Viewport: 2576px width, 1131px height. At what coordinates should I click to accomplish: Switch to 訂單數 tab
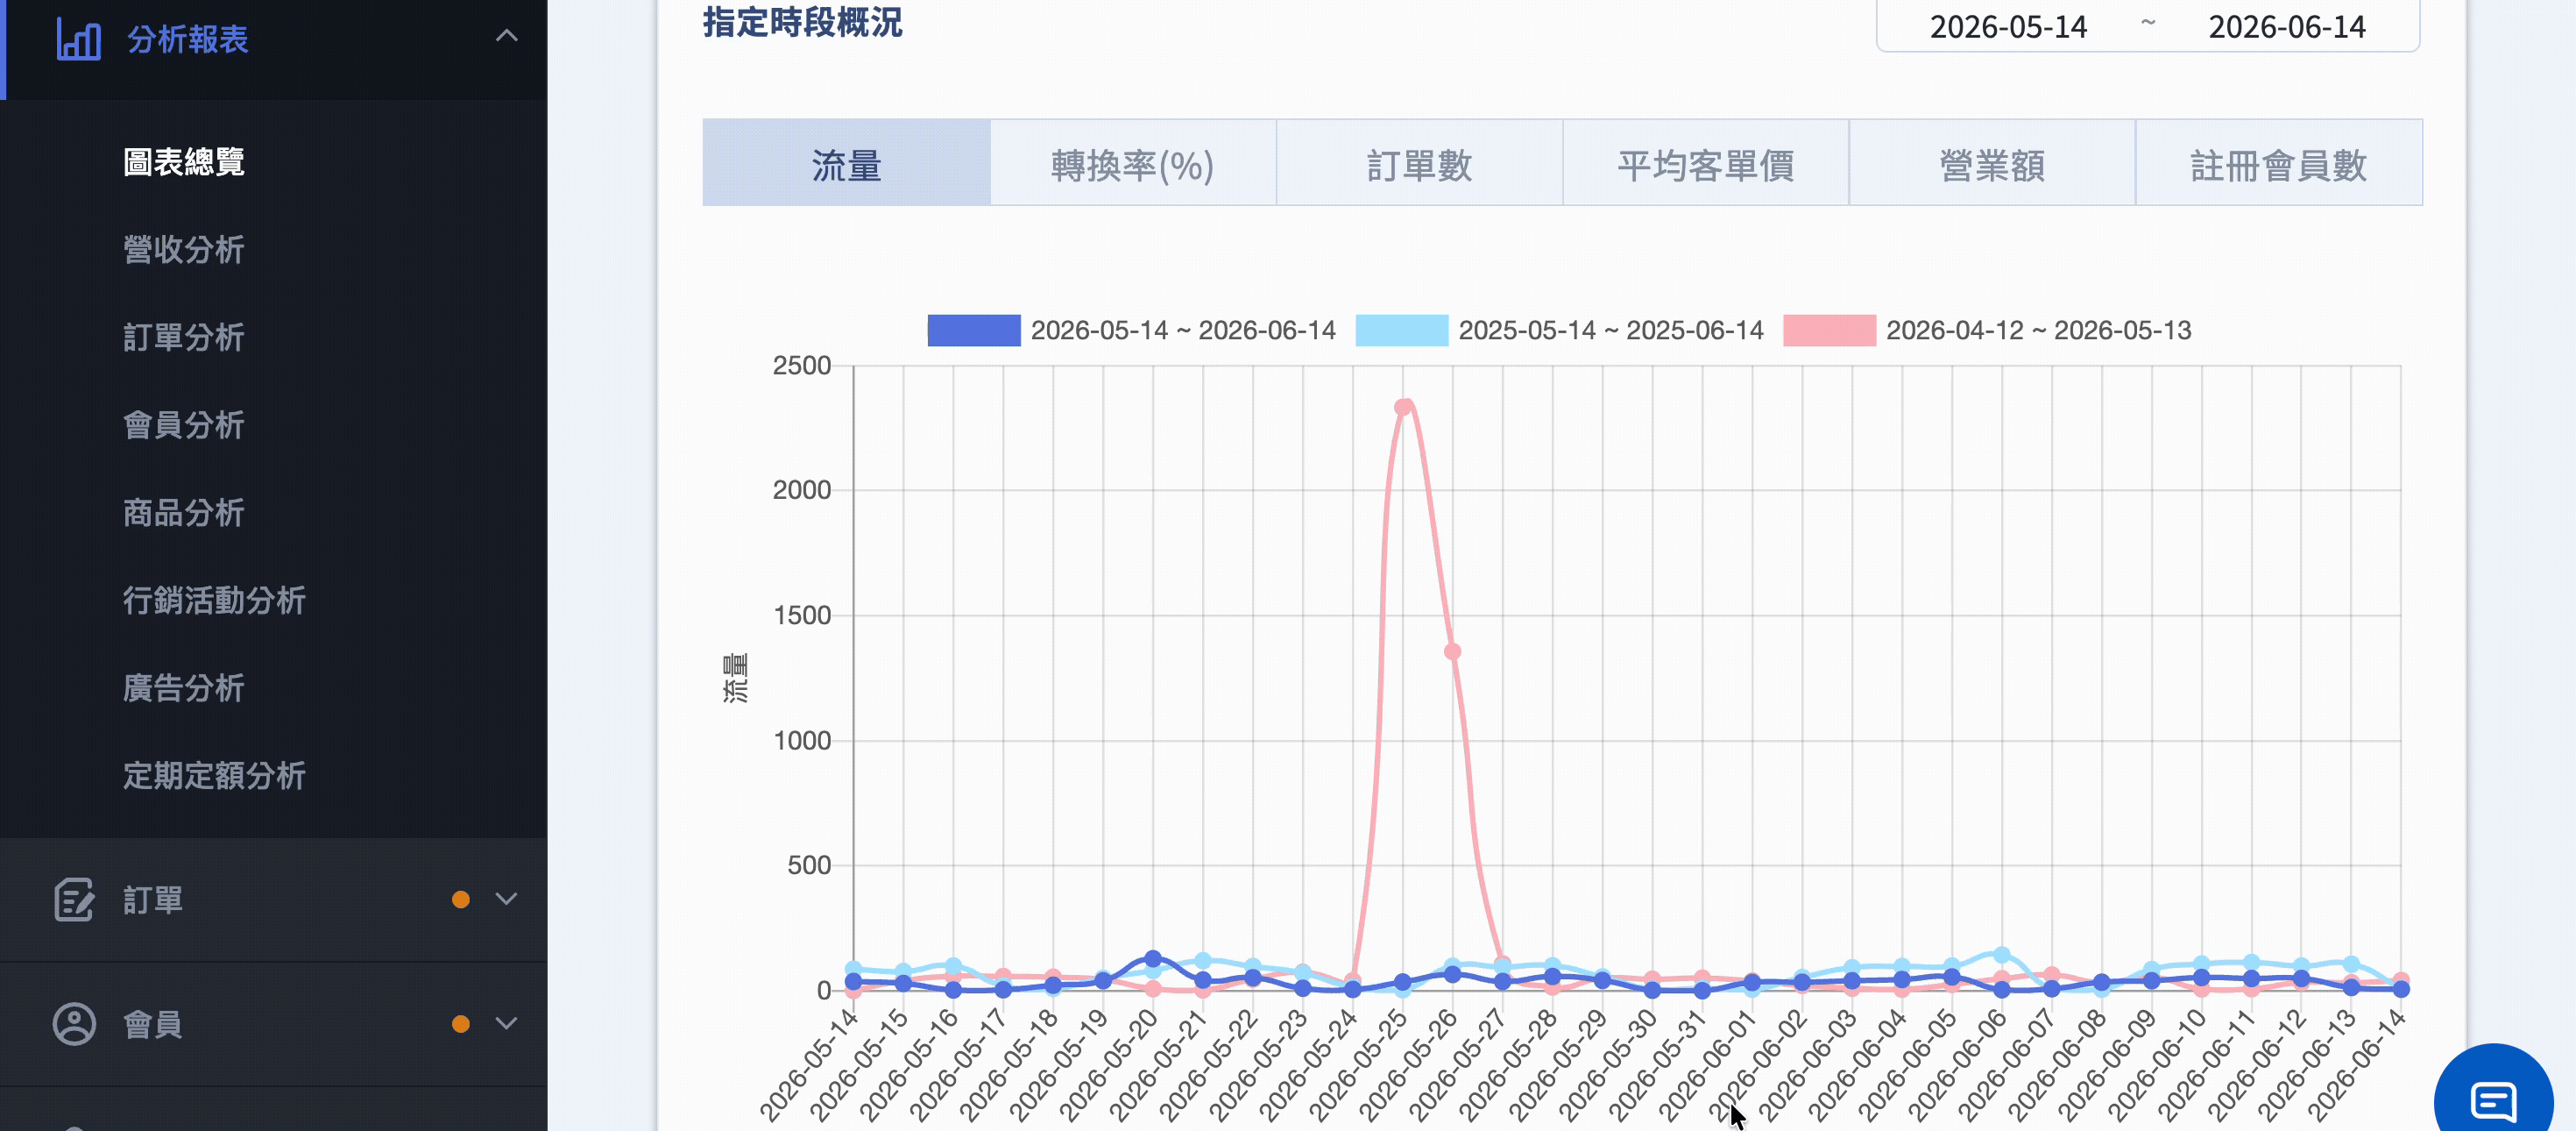[1419, 163]
